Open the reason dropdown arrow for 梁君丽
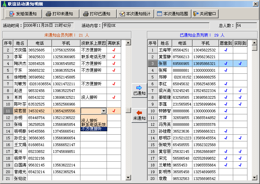Image resolution: width=260 pixels, height=184 pixels. point(104,111)
